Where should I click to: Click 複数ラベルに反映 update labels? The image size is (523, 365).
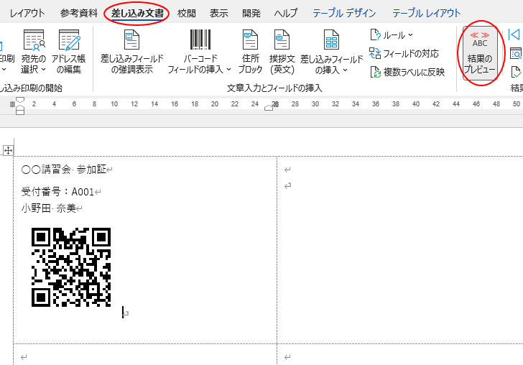(407, 72)
